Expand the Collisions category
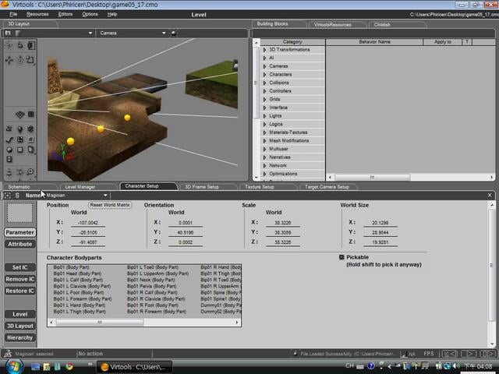The width and height of the screenshot is (499, 374). coord(265,83)
